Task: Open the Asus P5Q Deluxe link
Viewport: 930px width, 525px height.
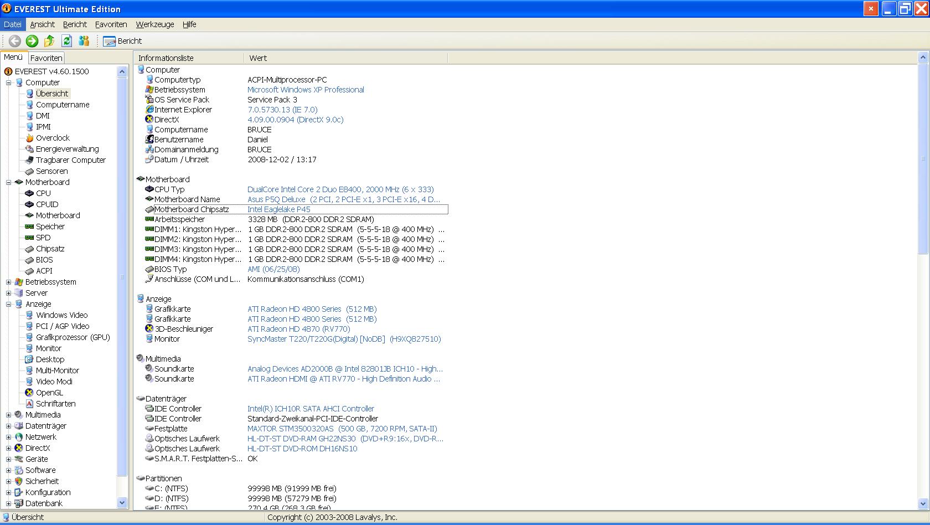Action: coord(344,199)
